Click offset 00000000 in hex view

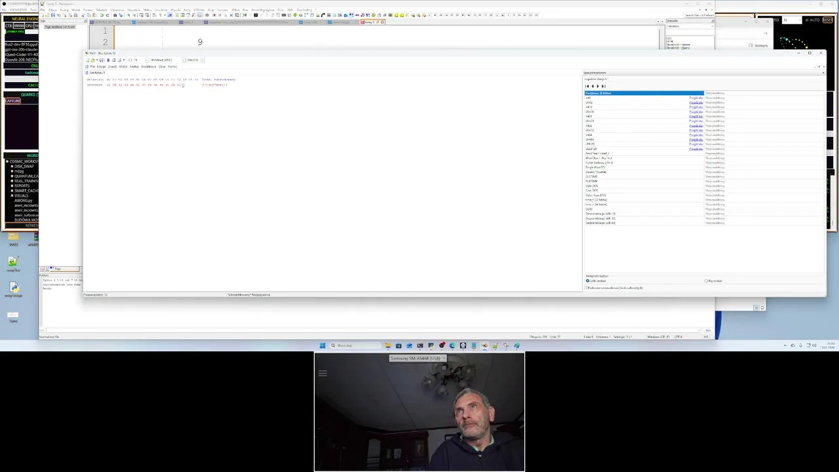(x=95, y=85)
